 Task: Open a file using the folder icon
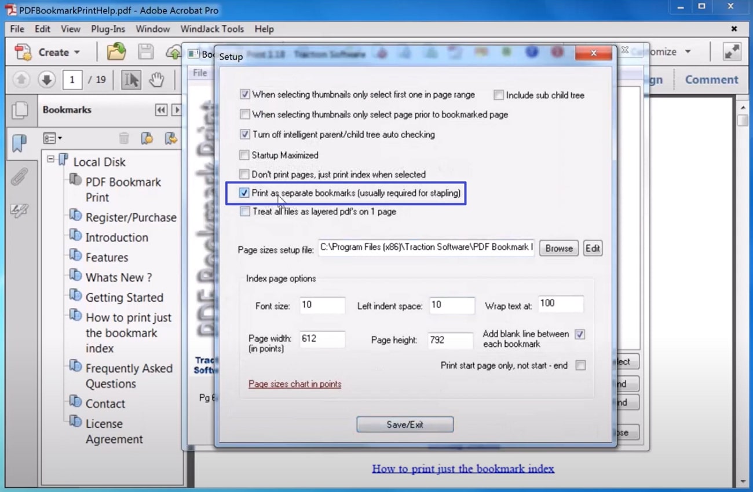pos(116,52)
